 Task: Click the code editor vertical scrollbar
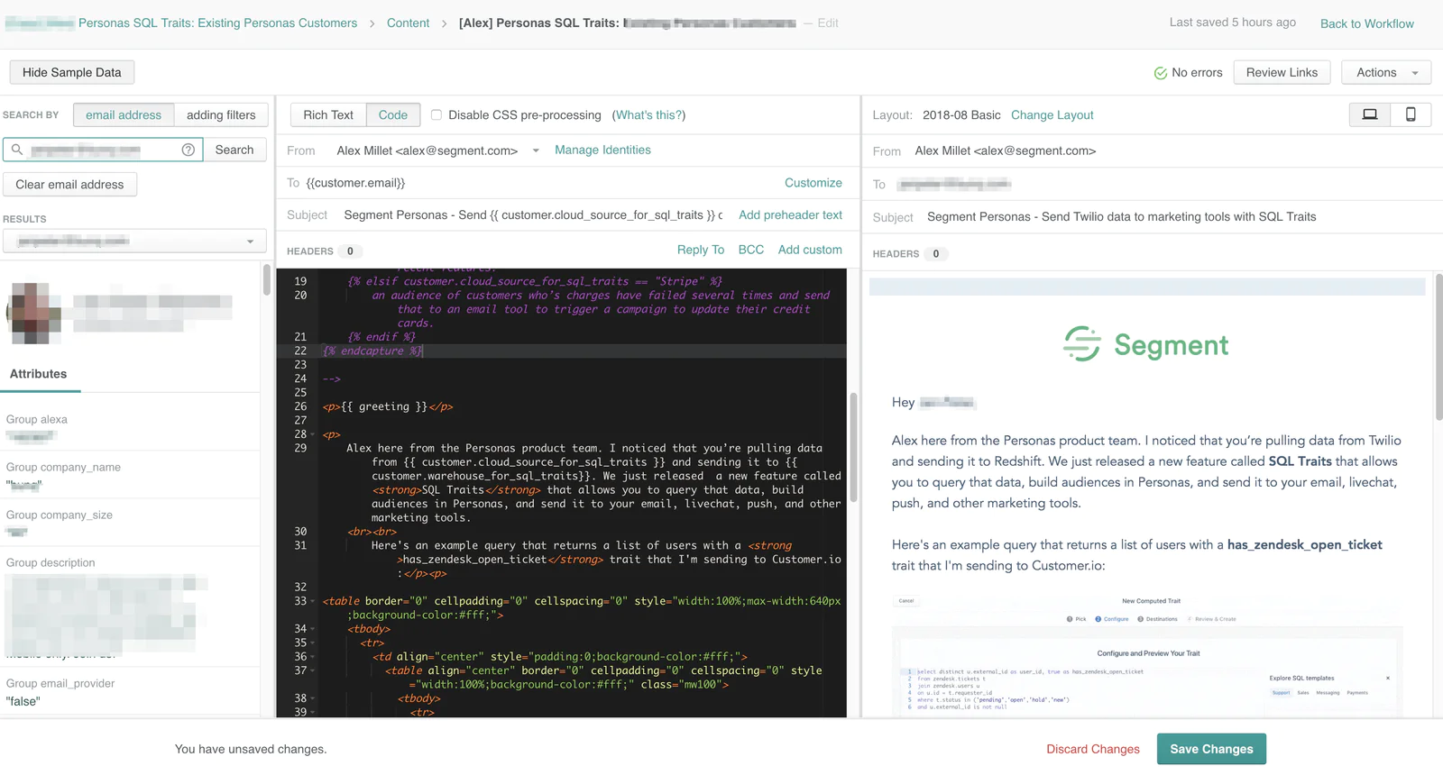853,446
